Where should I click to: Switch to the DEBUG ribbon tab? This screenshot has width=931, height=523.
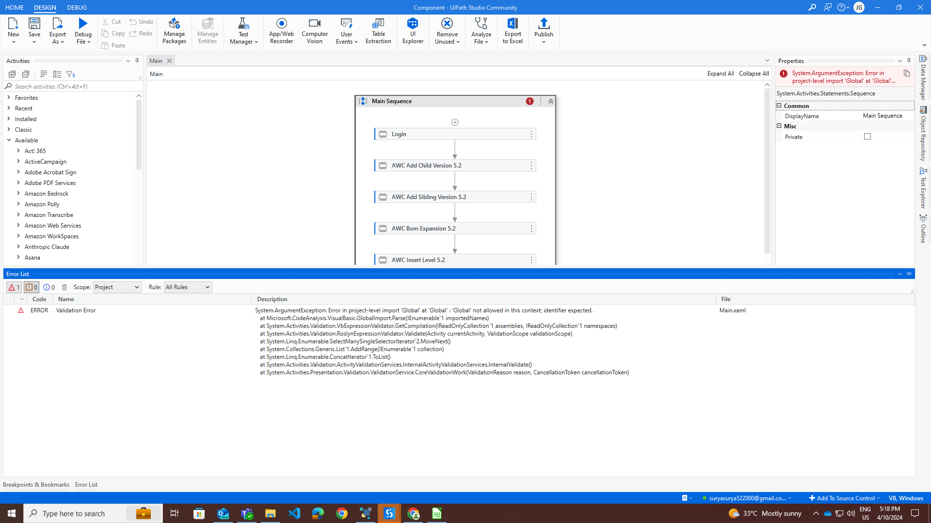pyautogui.click(x=77, y=7)
